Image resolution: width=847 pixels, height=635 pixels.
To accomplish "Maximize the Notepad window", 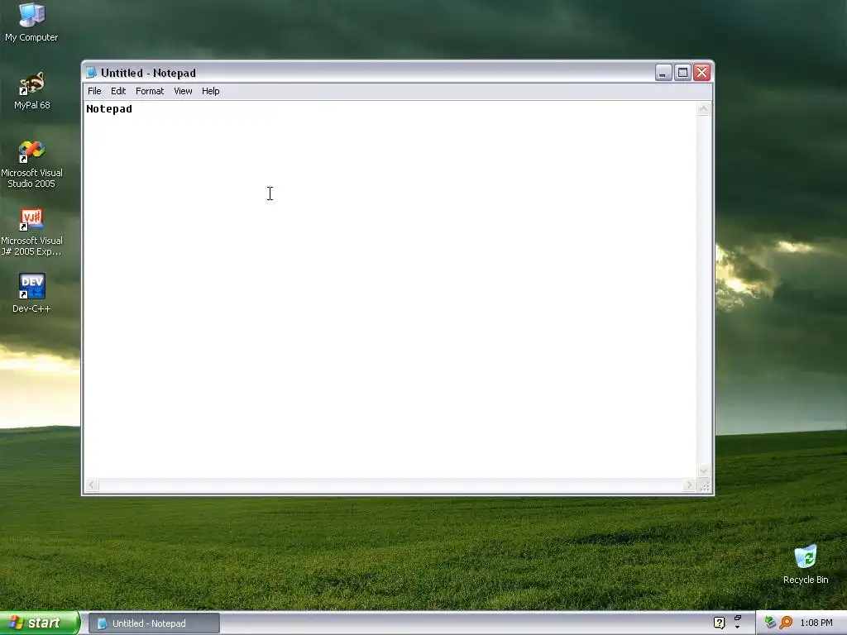I will pyautogui.click(x=682, y=73).
